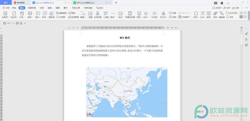Insert a 书签 bookmark

230,17
